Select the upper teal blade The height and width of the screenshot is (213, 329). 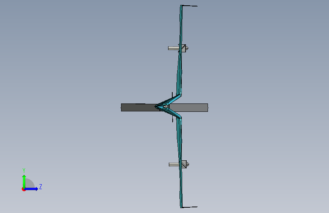click(x=180, y=50)
